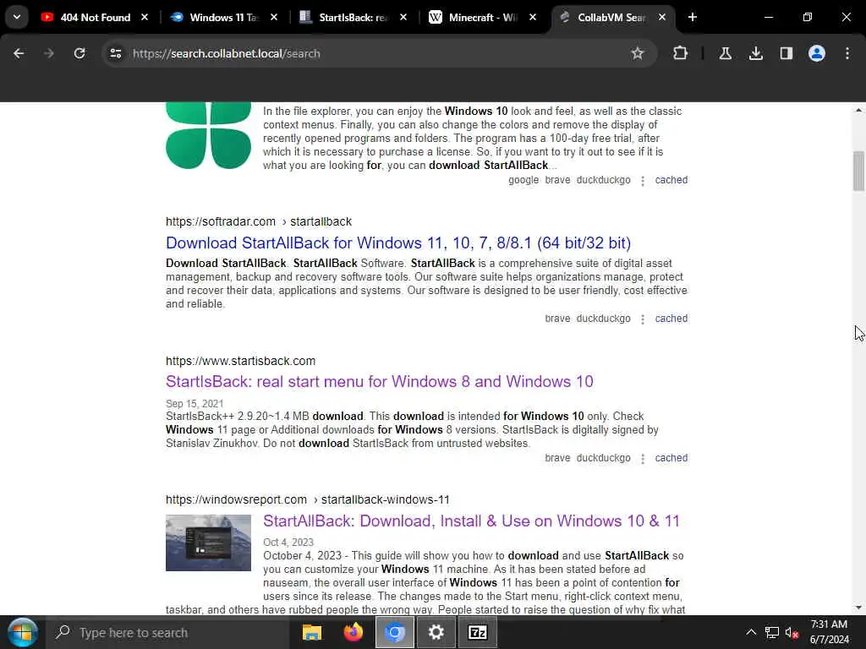
Task: Bookmark this page with the star icon
Action: click(x=638, y=53)
